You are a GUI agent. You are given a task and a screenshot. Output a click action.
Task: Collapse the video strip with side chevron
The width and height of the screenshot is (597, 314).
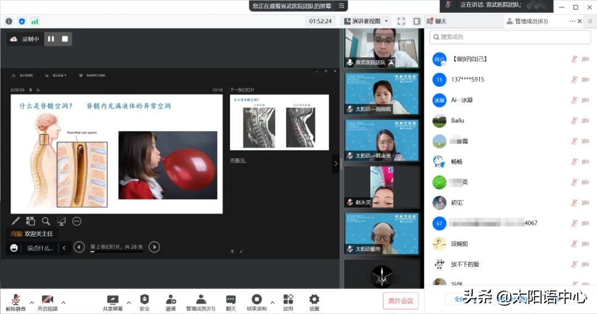coord(336,164)
